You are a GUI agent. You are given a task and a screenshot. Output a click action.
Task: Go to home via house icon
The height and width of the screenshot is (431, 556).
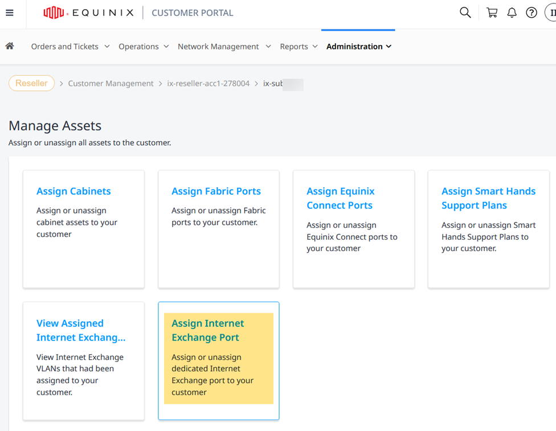click(10, 46)
